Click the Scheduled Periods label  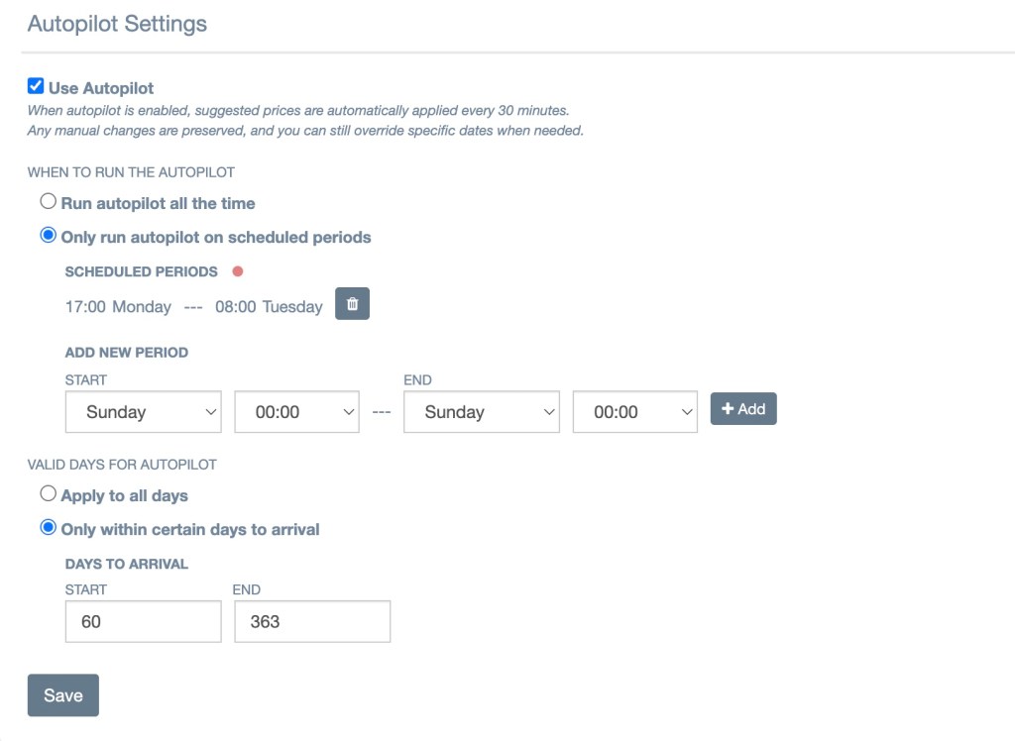pyautogui.click(x=141, y=271)
